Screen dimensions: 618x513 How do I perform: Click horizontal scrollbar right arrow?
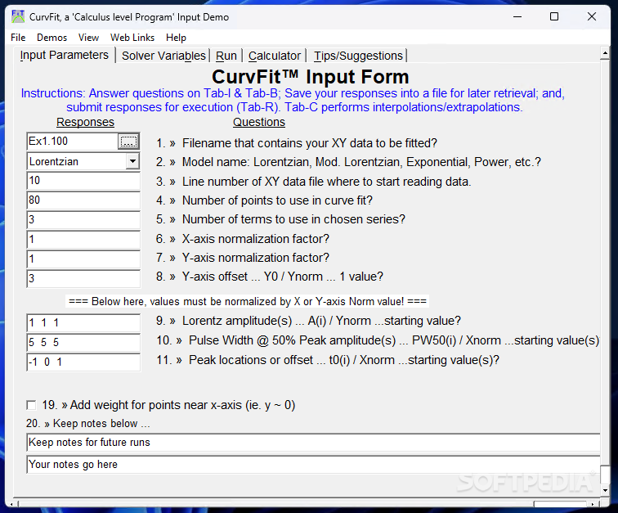[x=593, y=504]
